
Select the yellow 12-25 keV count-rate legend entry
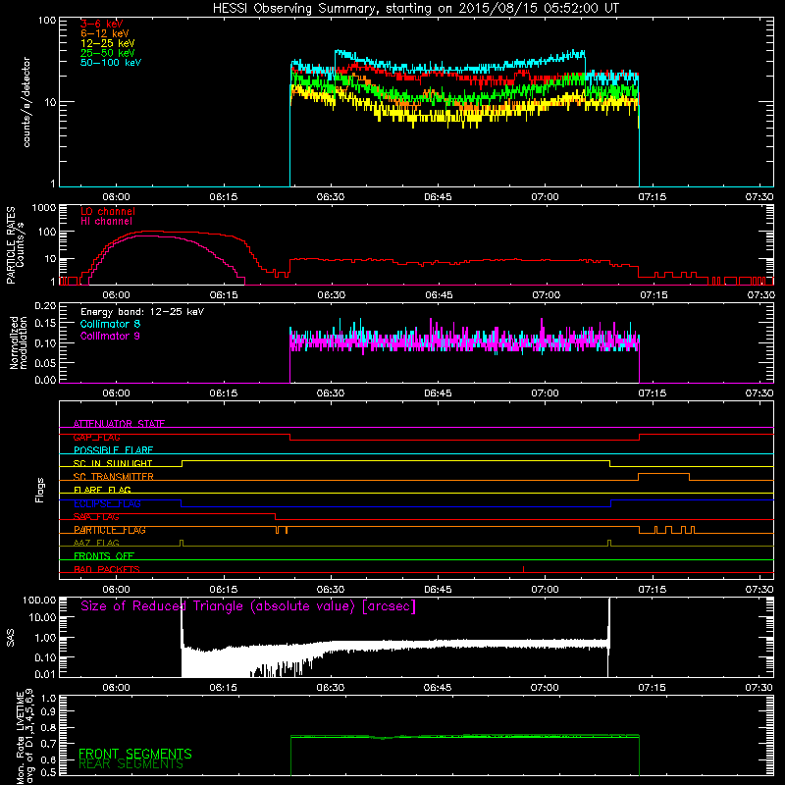[x=107, y=43]
